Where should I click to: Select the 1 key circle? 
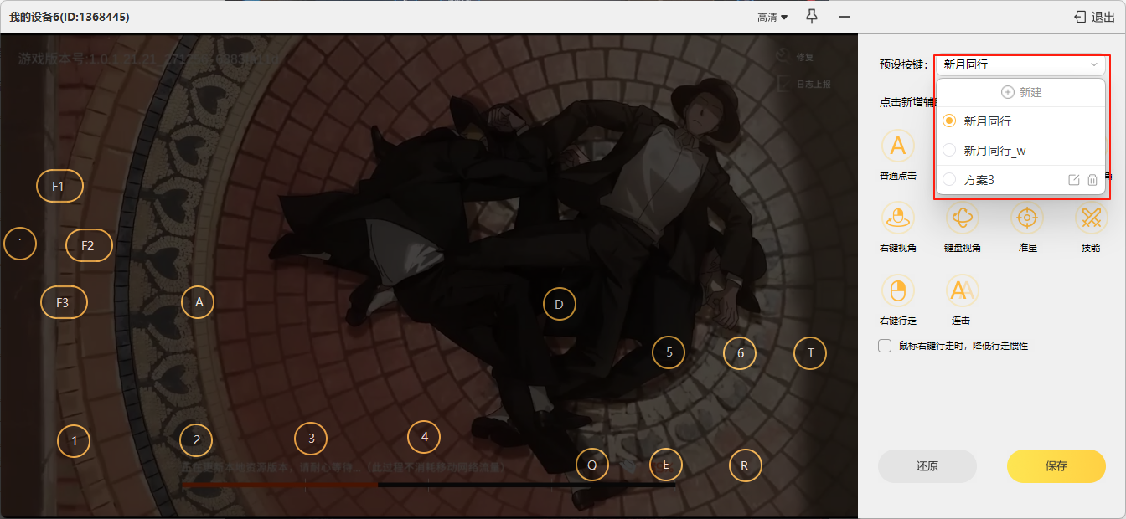(74, 440)
